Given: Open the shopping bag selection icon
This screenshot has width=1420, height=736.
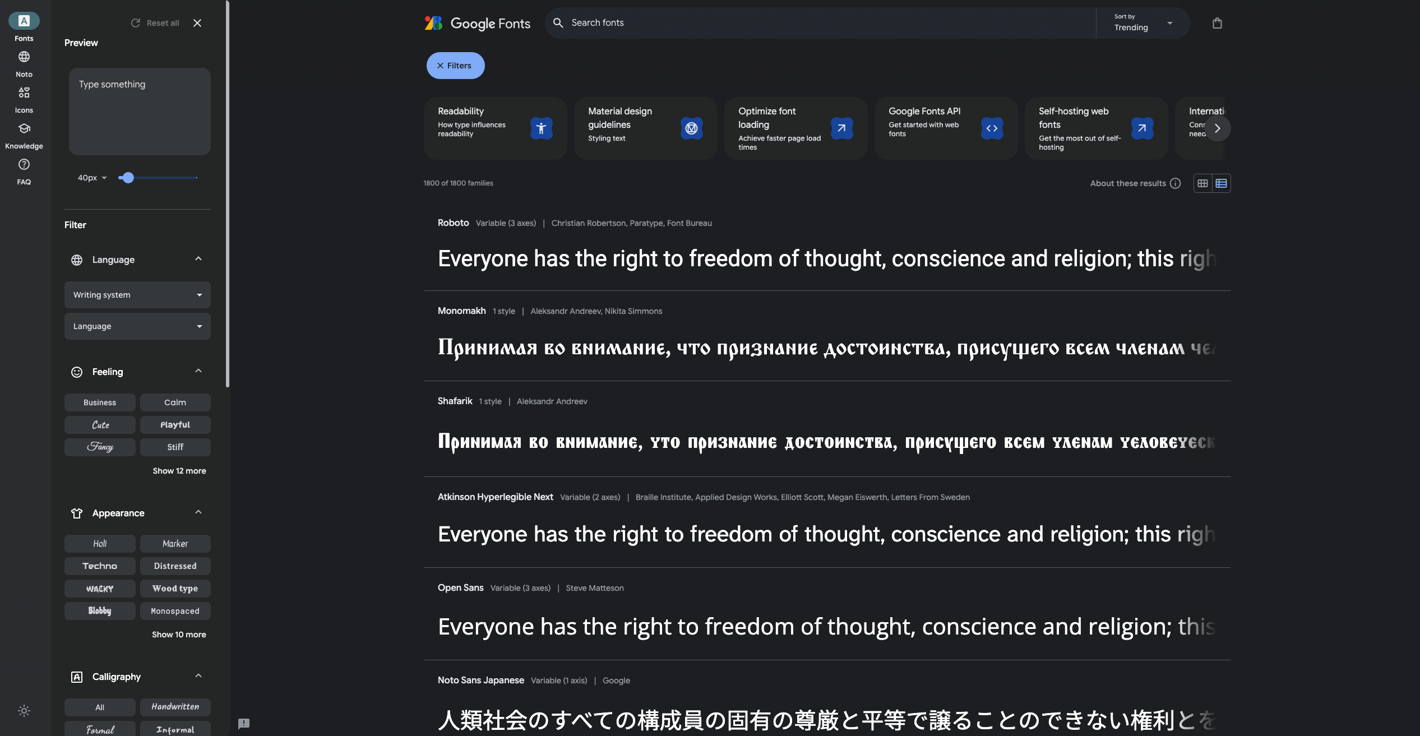Looking at the screenshot, I should point(1217,23).
